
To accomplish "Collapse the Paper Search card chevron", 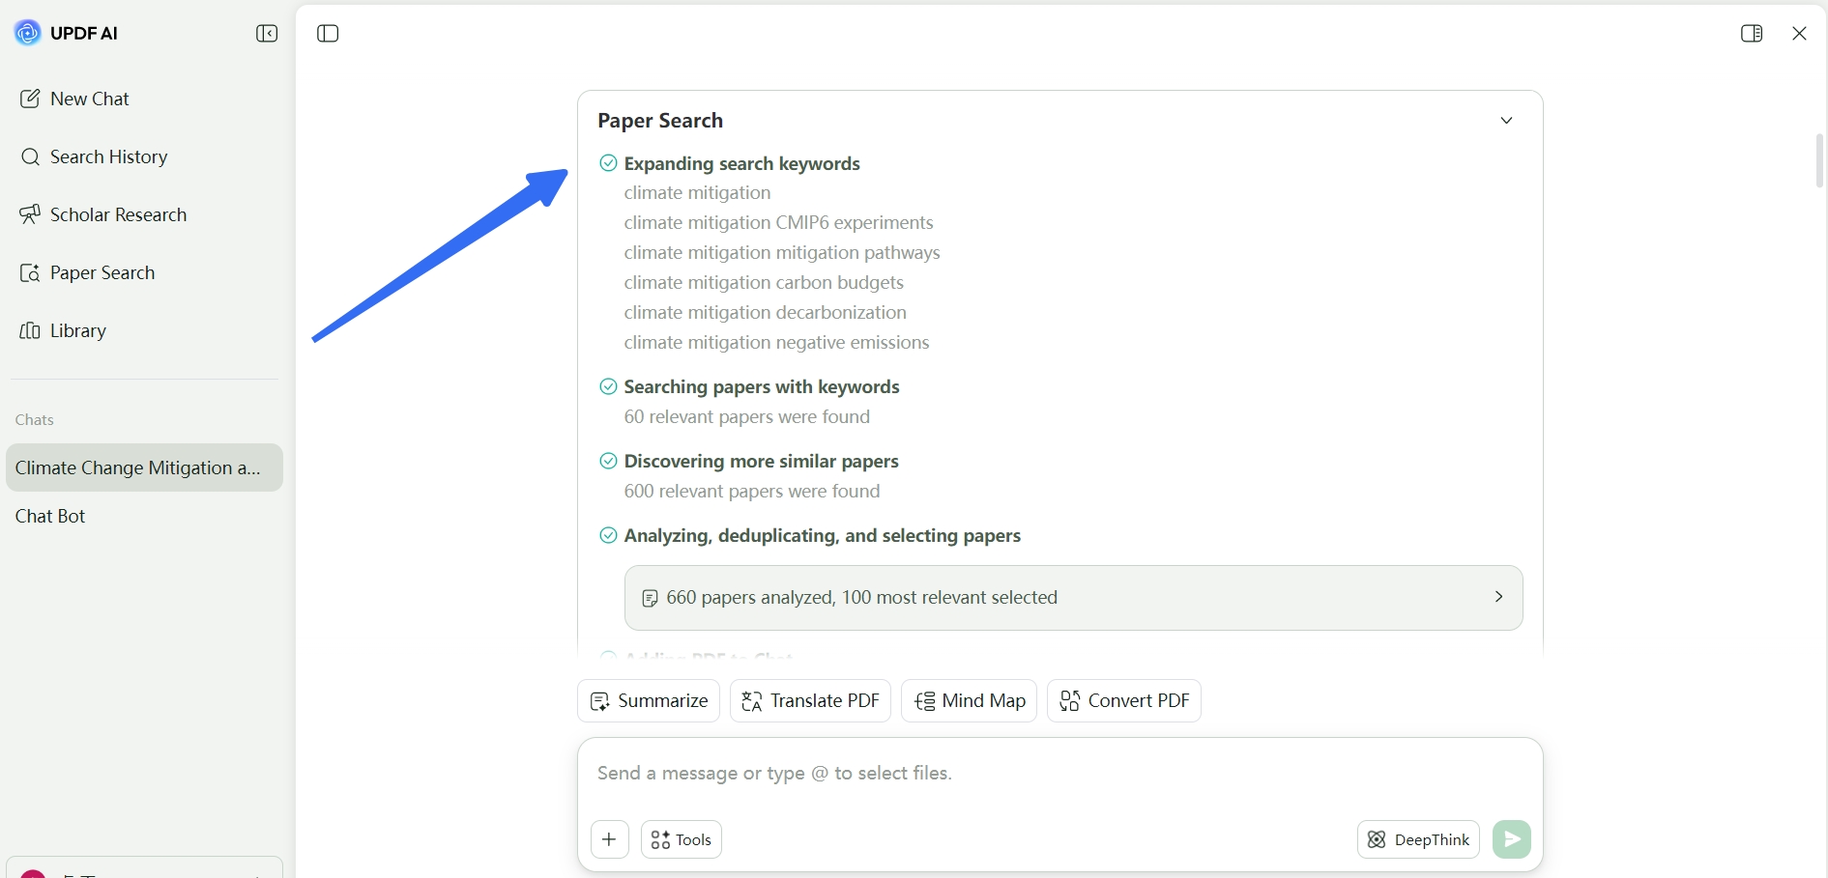I will (1506, 121).
